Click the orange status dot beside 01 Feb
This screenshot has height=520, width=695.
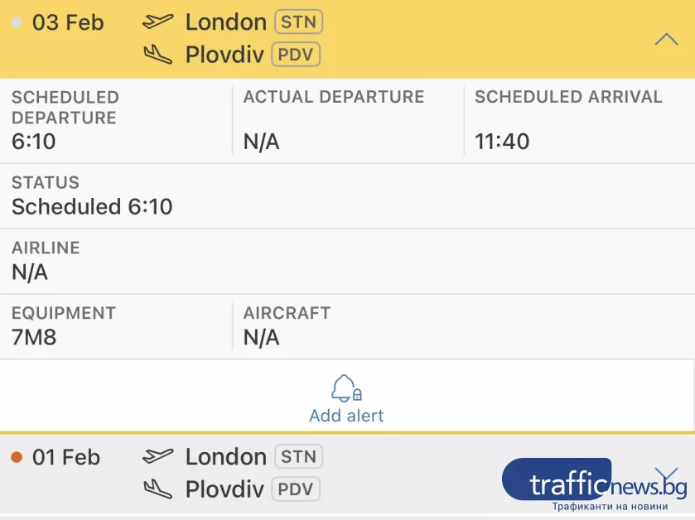(17, 457)
